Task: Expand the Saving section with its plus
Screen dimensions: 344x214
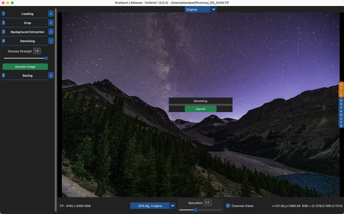Action: click(x=50, y=75)
